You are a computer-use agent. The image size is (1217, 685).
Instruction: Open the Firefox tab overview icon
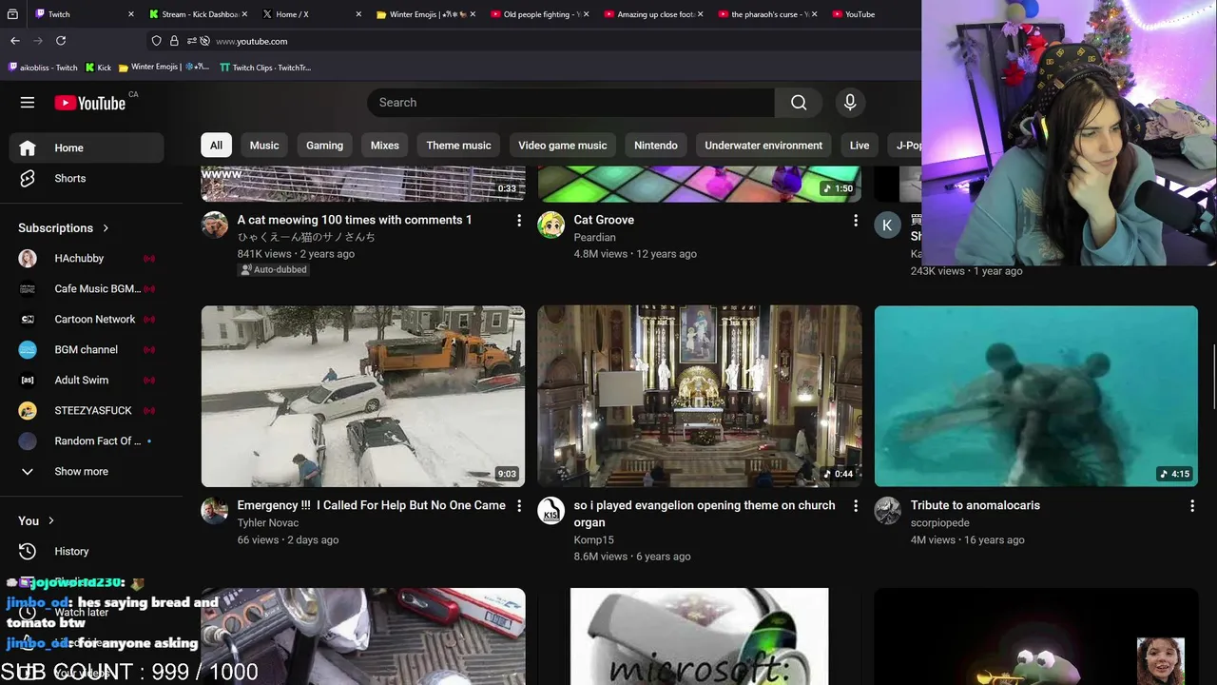[x=12, y=14]
